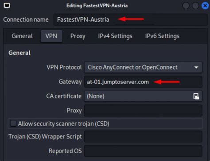This screenshot has height=161, width=210.
Task: Enable Allow security scanner trojan (CSD) checkbox
Action: tap(13, 123)
